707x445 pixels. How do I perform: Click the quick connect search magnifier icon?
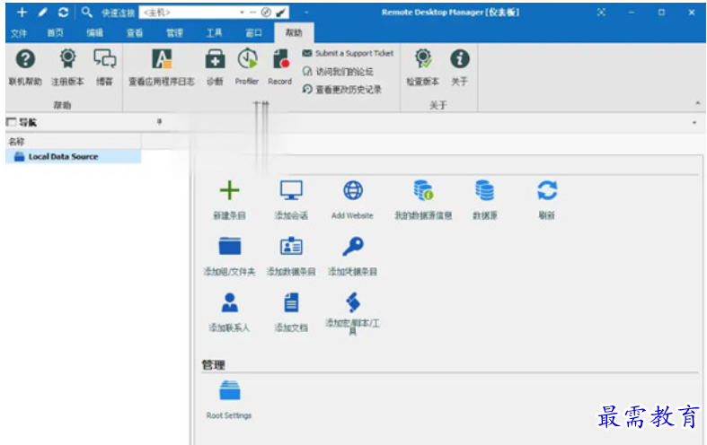coord(86,13)
